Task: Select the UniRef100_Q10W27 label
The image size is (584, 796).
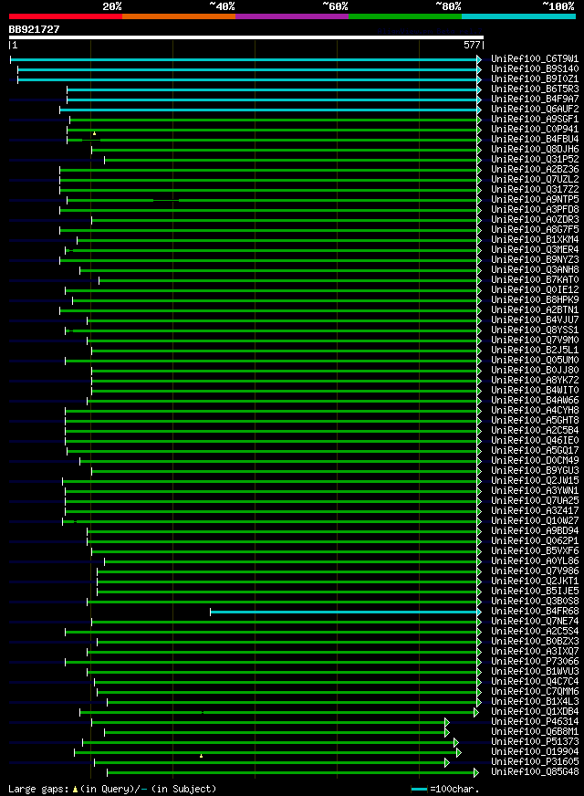Action: tap(535, 521)
